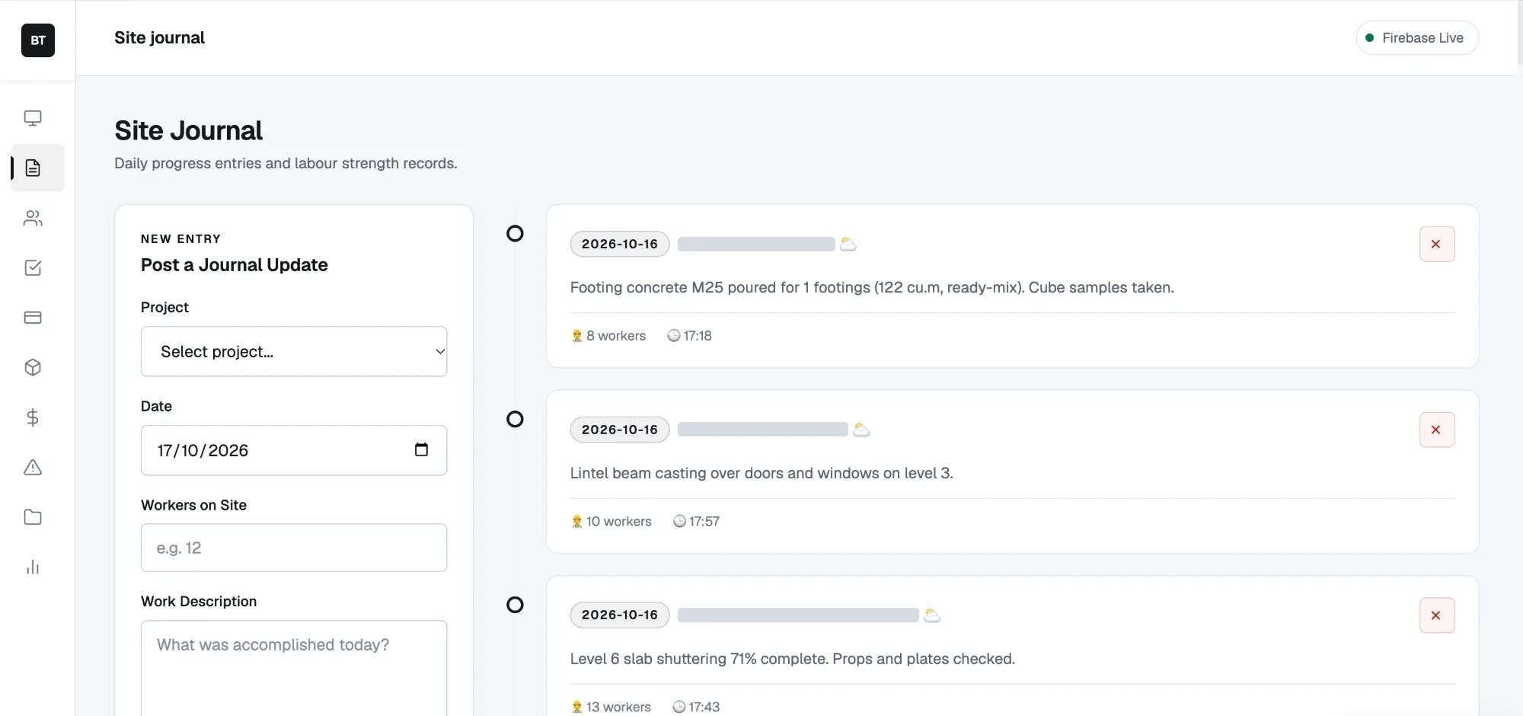The height and width of the screenshot is (716, 1523).
Task: Click the footing concrete M25 description text
Action: (872, 288)
